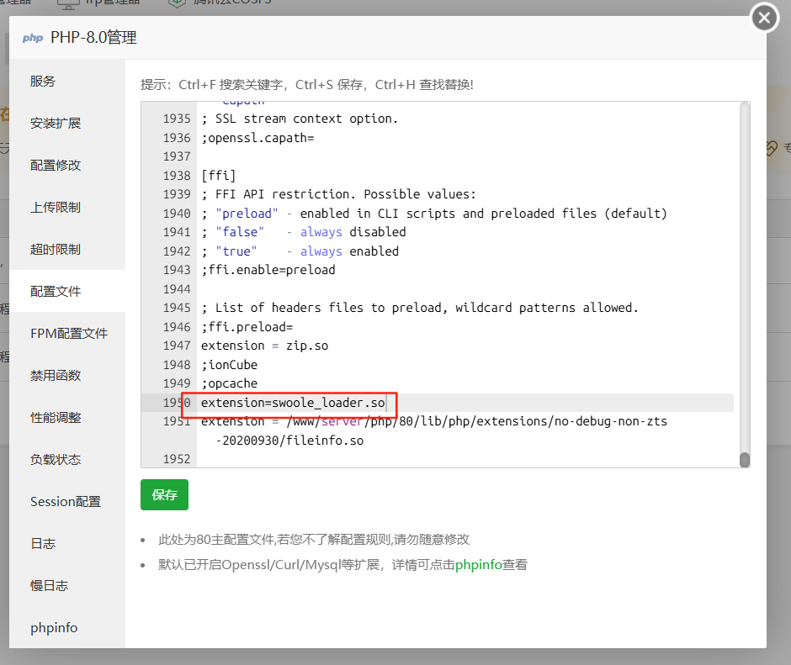
Task: Open the 超时限制 section
Action: click(x=56, y=250)
